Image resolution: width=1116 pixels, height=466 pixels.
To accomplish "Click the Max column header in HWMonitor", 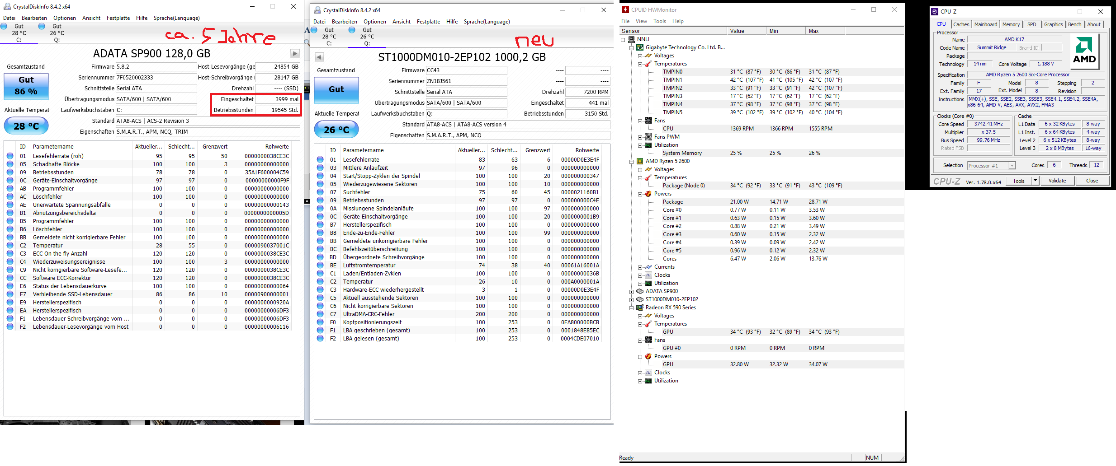I will pyautogui.click(x=825, y=31).
